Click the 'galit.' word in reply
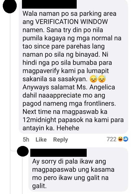132x194 pixels. point(39,186)
